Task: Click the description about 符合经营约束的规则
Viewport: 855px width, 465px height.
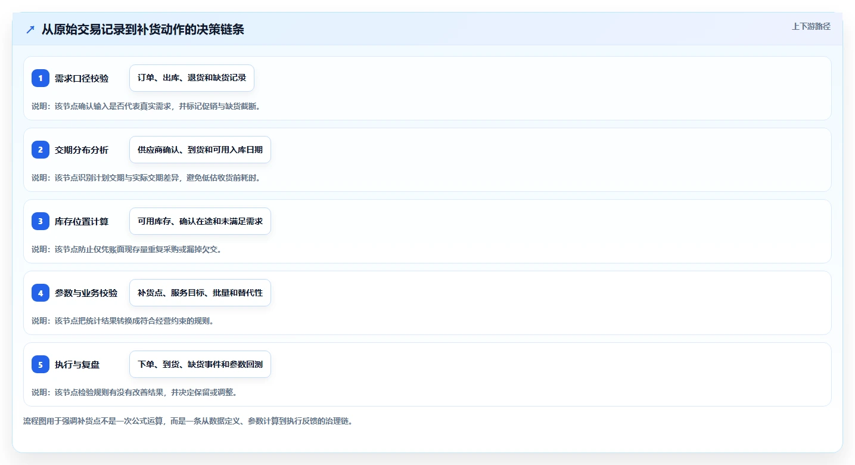Action: 123,321
